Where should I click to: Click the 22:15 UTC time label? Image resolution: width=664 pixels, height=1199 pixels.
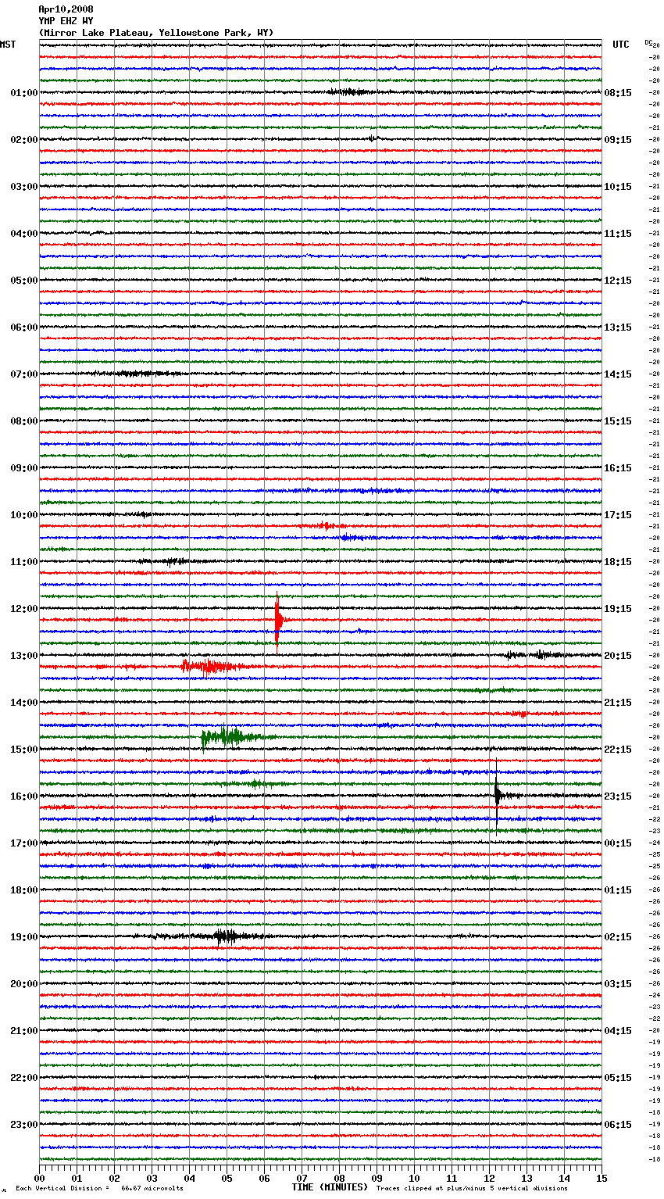click(618, 750)
